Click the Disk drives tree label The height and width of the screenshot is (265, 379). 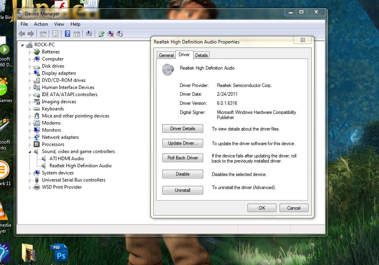tap(53, 66)
